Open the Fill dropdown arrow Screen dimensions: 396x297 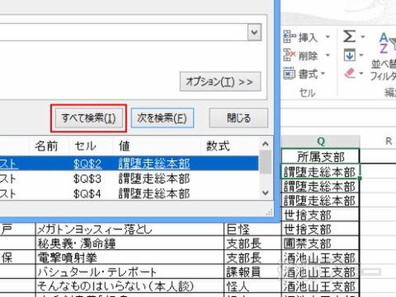tap(361, 55)
